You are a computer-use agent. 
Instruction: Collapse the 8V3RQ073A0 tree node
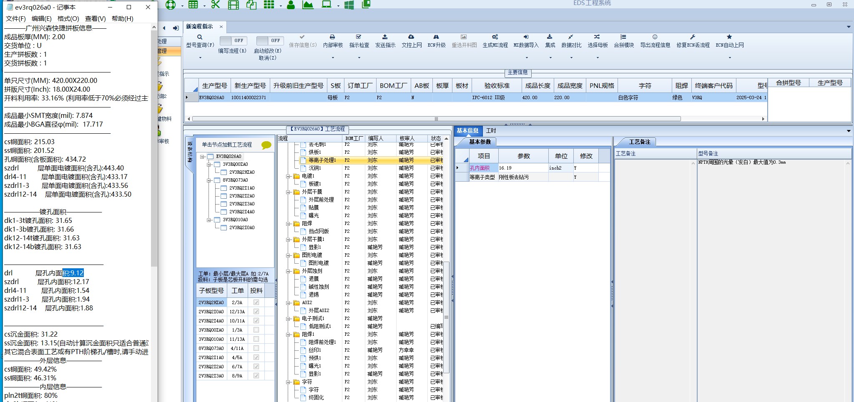(x=209, y=180)
